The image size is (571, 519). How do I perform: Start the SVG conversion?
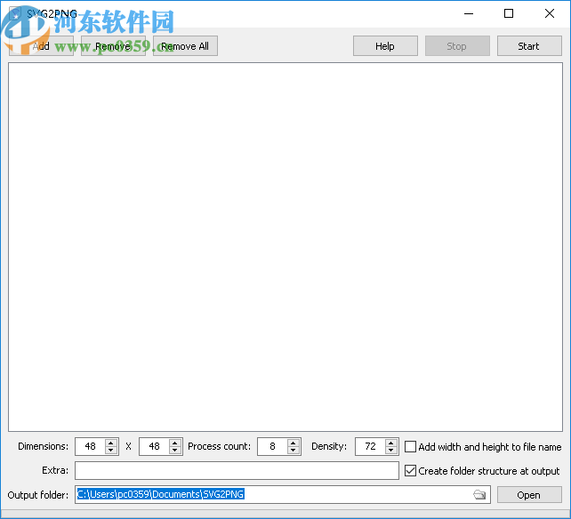529,46
